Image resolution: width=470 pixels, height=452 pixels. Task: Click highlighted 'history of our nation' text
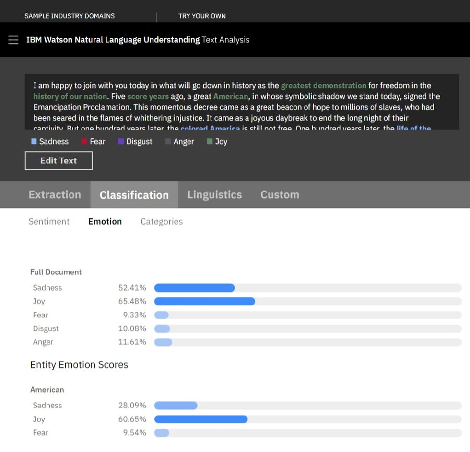pos(70,96)
